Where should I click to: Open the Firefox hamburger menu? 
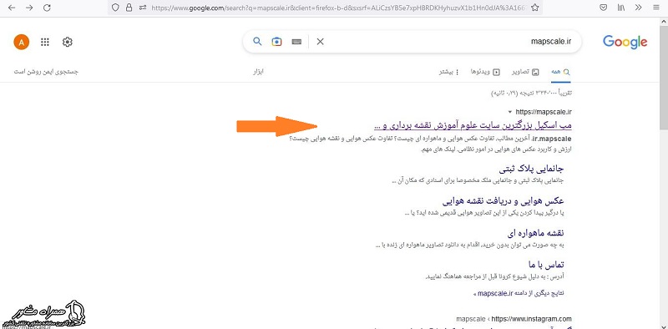click(655, 8)
